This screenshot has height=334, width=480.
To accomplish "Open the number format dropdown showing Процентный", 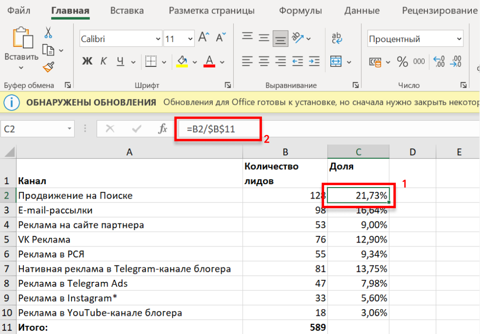I will coord(458,38).
